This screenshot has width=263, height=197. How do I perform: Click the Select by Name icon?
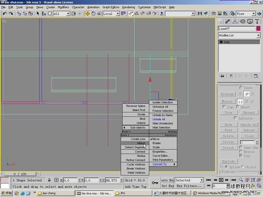(x=44, y=13)
